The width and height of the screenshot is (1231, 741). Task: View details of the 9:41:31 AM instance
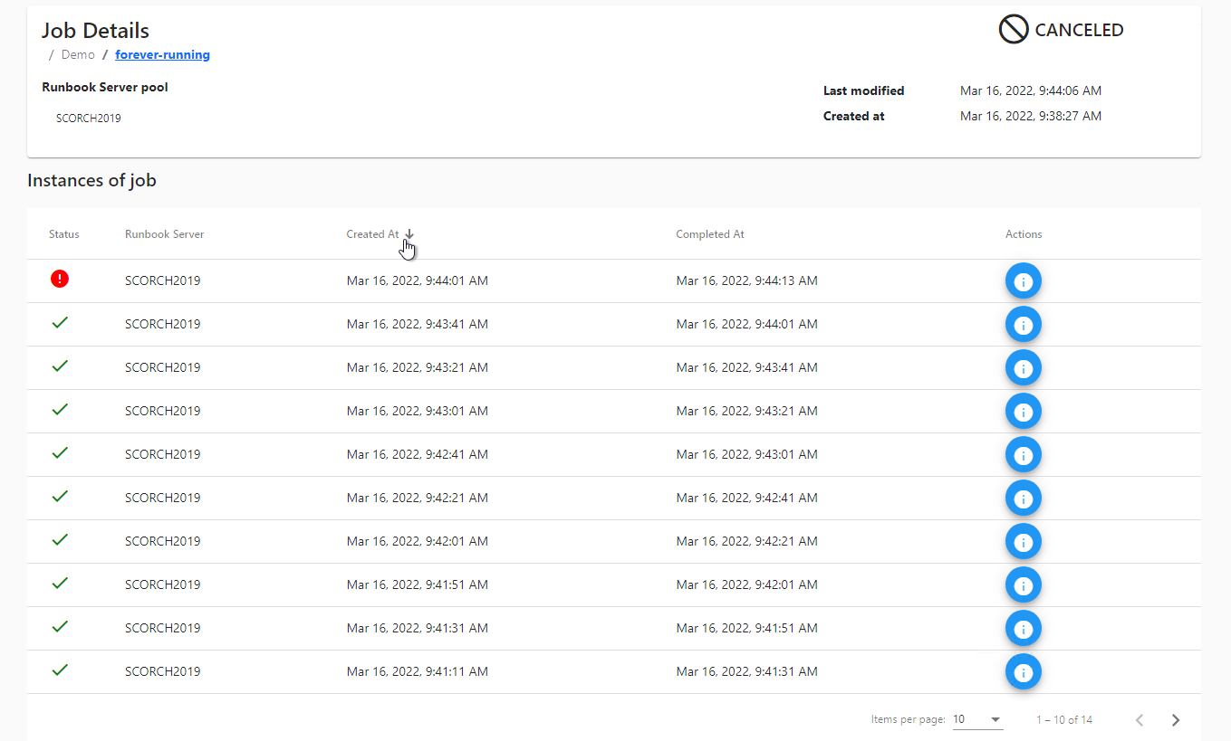[1023, 628]
